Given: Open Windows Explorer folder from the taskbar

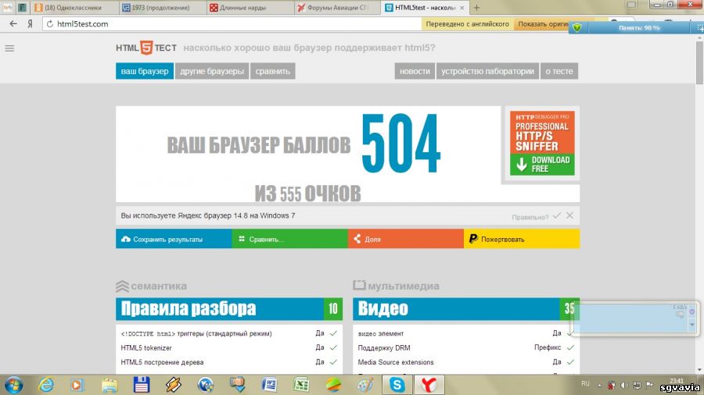Looking at the screenshot, I should (x=109, y=385).
